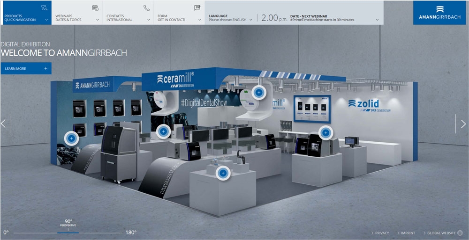This screenshot has height=240, width=469.
Task: Open hotspot on front product pedestal
Action: [x=223, y=173]
